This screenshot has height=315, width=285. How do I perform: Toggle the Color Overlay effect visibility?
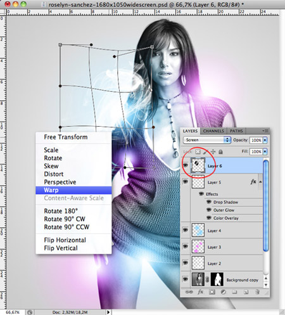(x=209, y=218)
